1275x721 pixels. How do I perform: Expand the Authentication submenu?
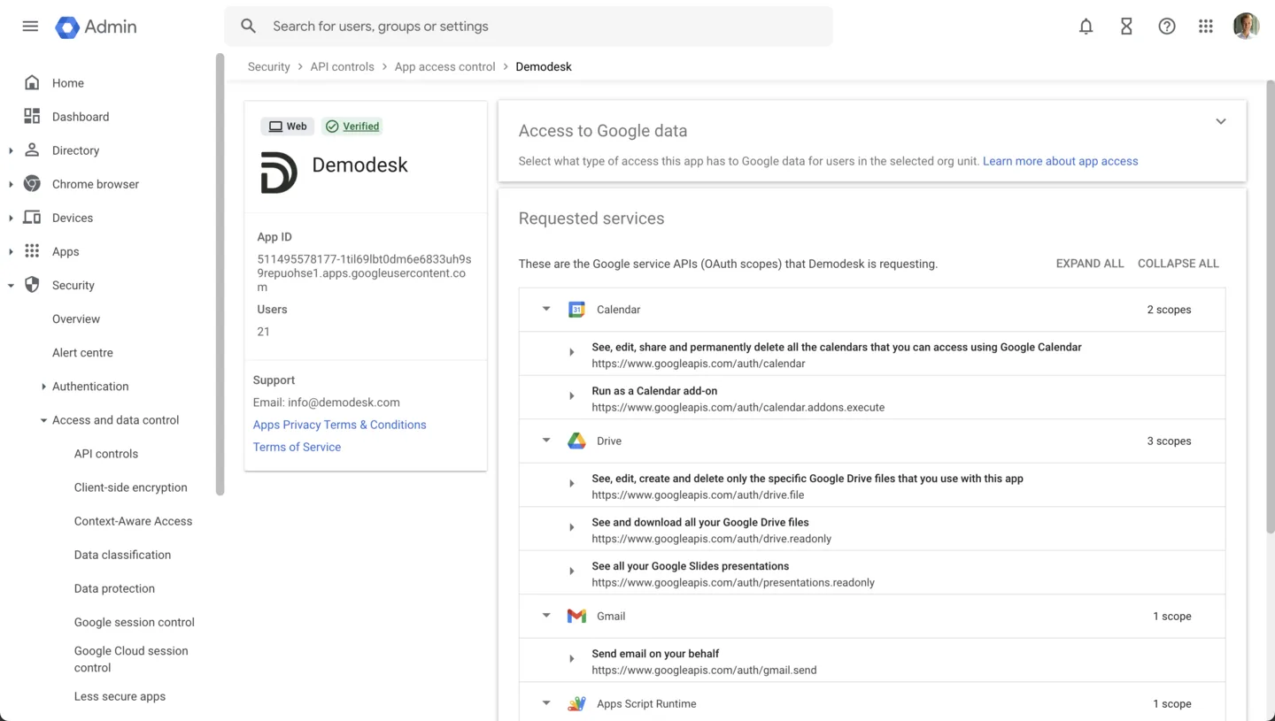point(43,387)
